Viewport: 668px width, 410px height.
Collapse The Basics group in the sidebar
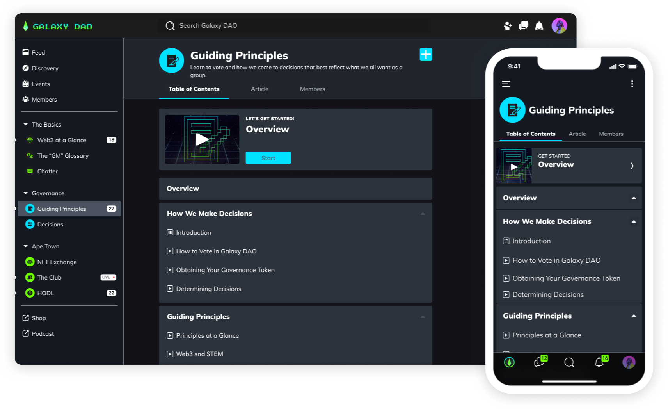pos(26,124)
